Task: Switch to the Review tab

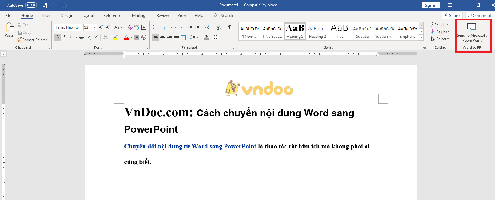Action: point(163,15)
